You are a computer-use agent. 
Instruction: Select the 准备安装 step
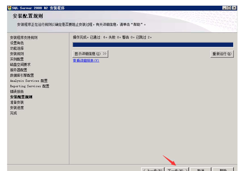[x=17, y=102]
